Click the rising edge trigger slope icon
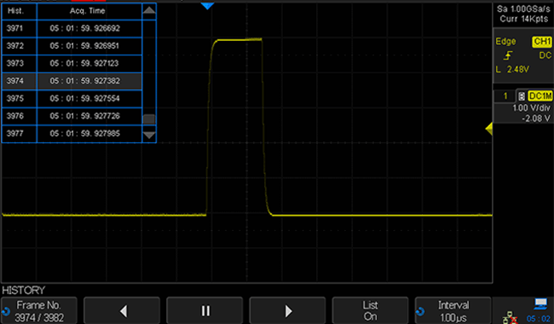Image resolution: width=554 pixels, height=324 pixels. click(508, 55)
